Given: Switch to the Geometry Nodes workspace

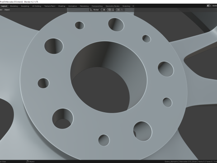Looking at the screenshot, I should 113,6.
